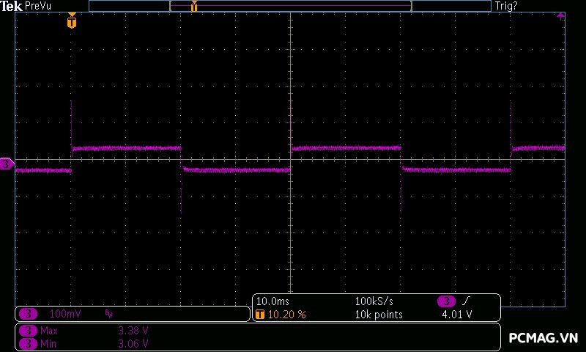Click the orange trigger position marker on the graticule
The image size is (586, 352).
(71, 21)
